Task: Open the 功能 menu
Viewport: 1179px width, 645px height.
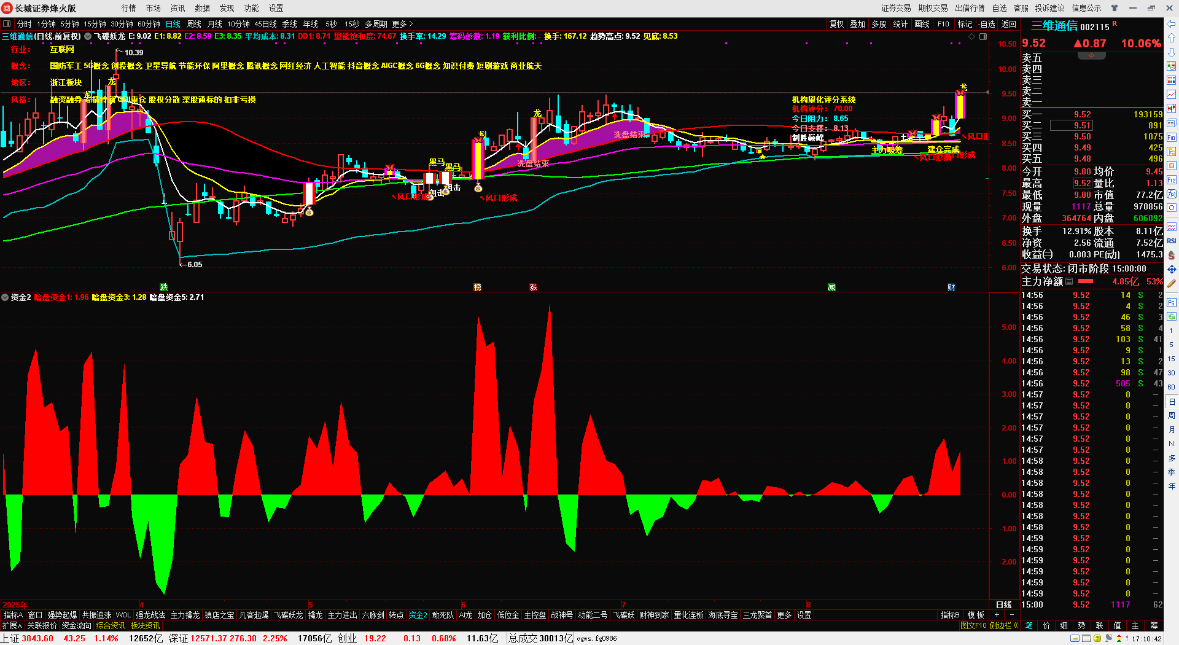Action: point(252,8)
